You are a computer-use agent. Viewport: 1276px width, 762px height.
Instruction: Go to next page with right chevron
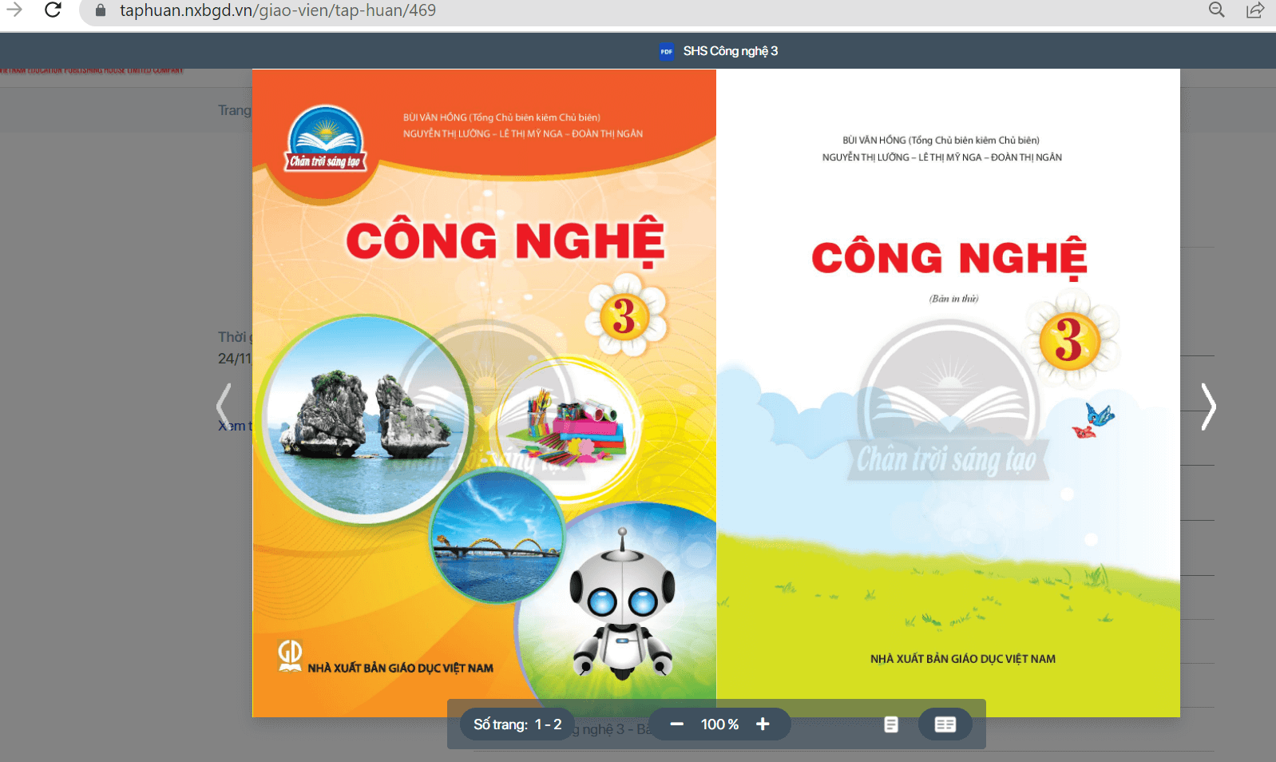pos(1209,407)
